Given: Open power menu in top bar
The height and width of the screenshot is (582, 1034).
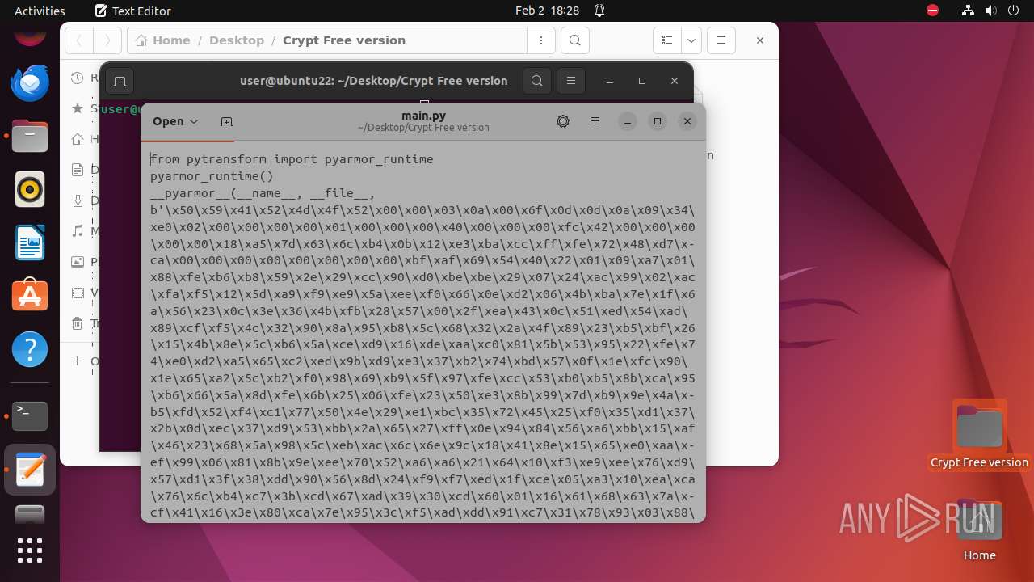Looking at the screenshot, I should (1015, 11).
